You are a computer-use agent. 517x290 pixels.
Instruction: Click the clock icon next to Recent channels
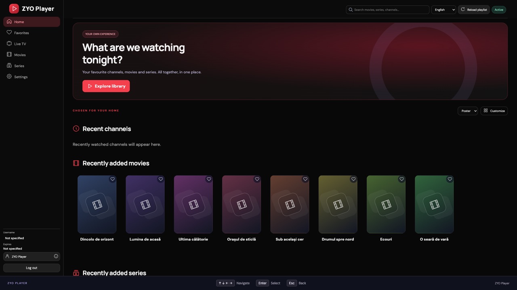(x=76, y=128)
